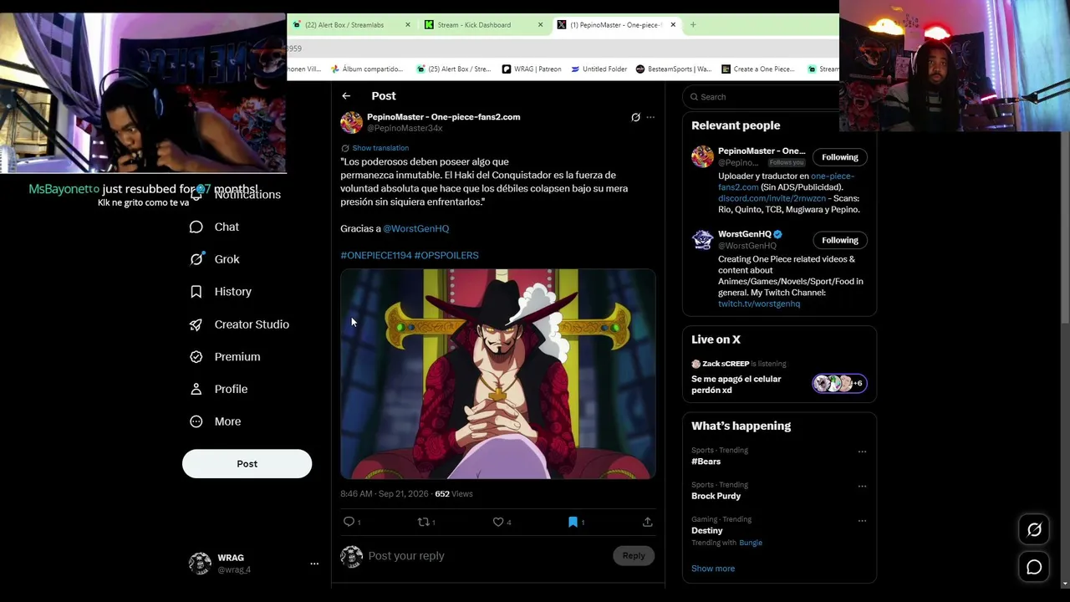
Task: Click the white Post button in sidebar
Action: 247,464
